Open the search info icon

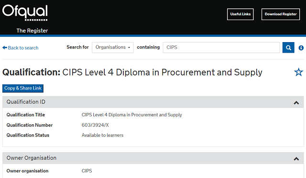tap(301, 48)
